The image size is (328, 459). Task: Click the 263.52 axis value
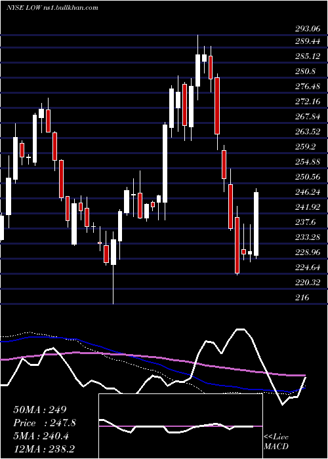point(307,132)
